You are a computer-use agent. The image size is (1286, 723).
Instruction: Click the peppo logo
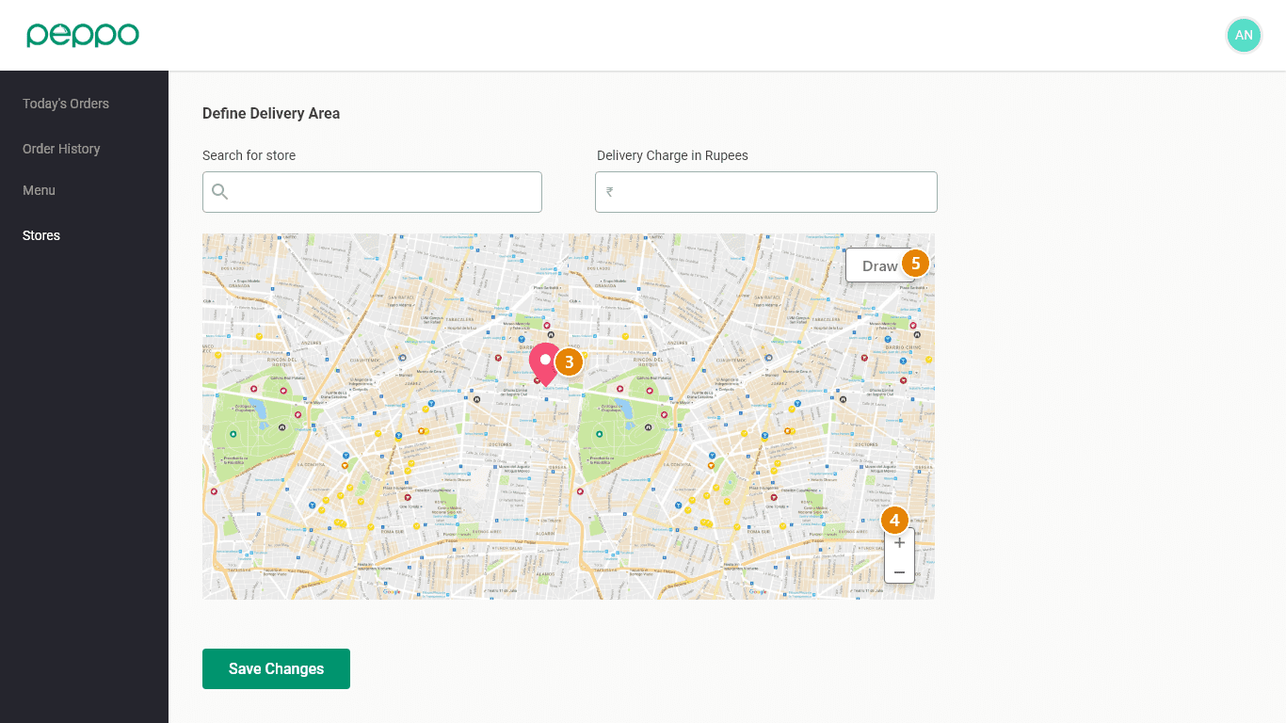(x=83, y=35)
